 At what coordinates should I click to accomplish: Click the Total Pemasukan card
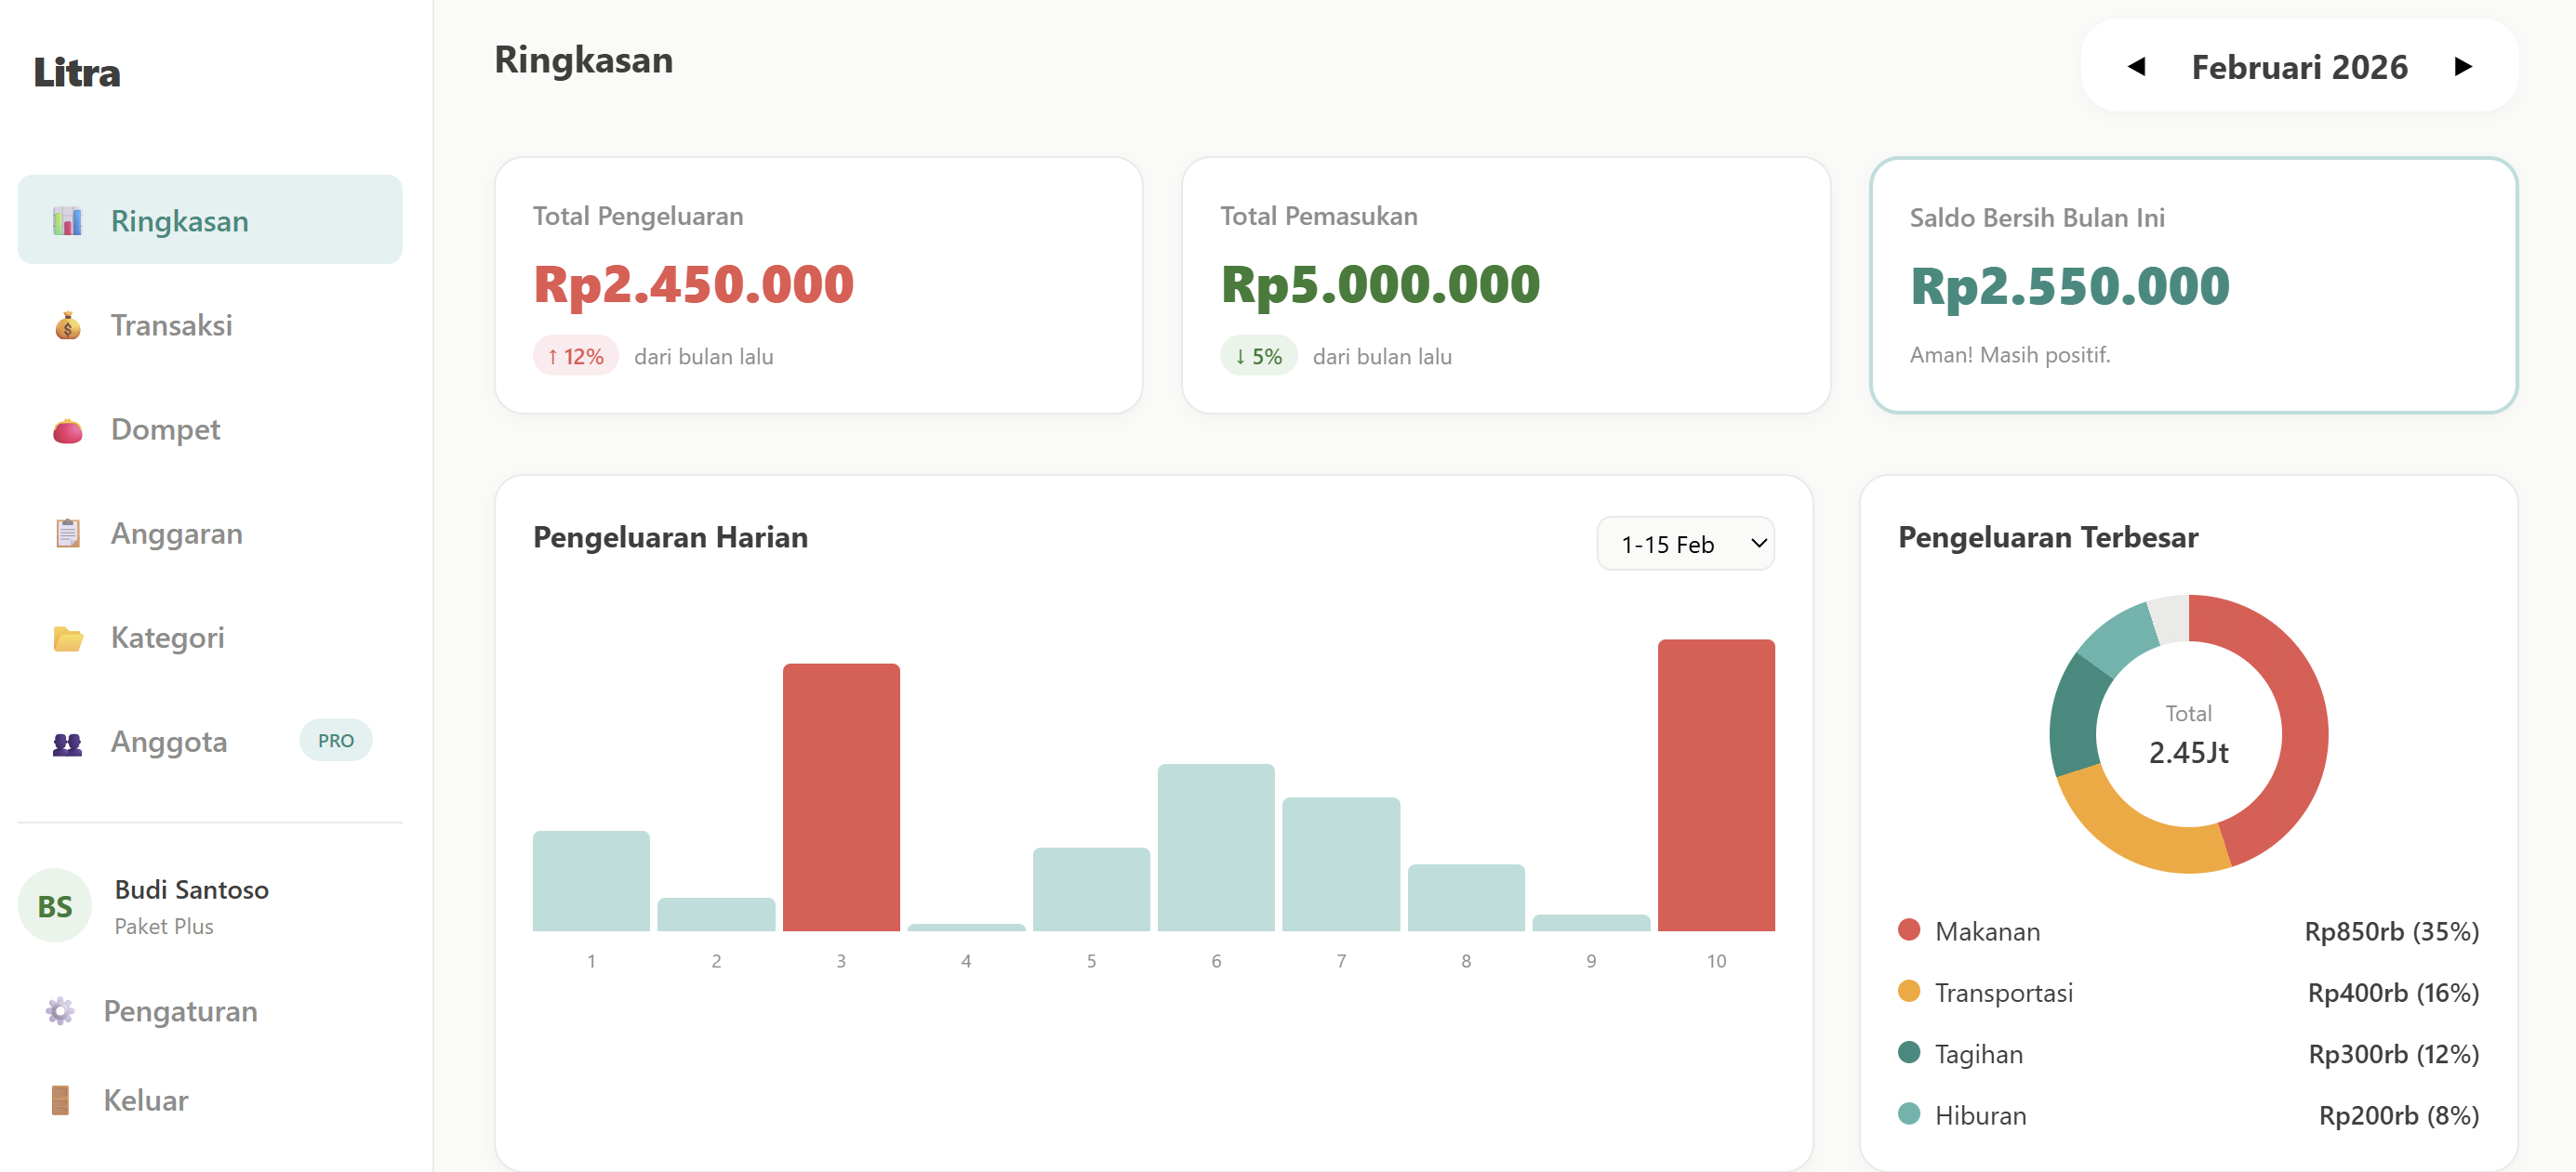click(x=1505, y=284)
